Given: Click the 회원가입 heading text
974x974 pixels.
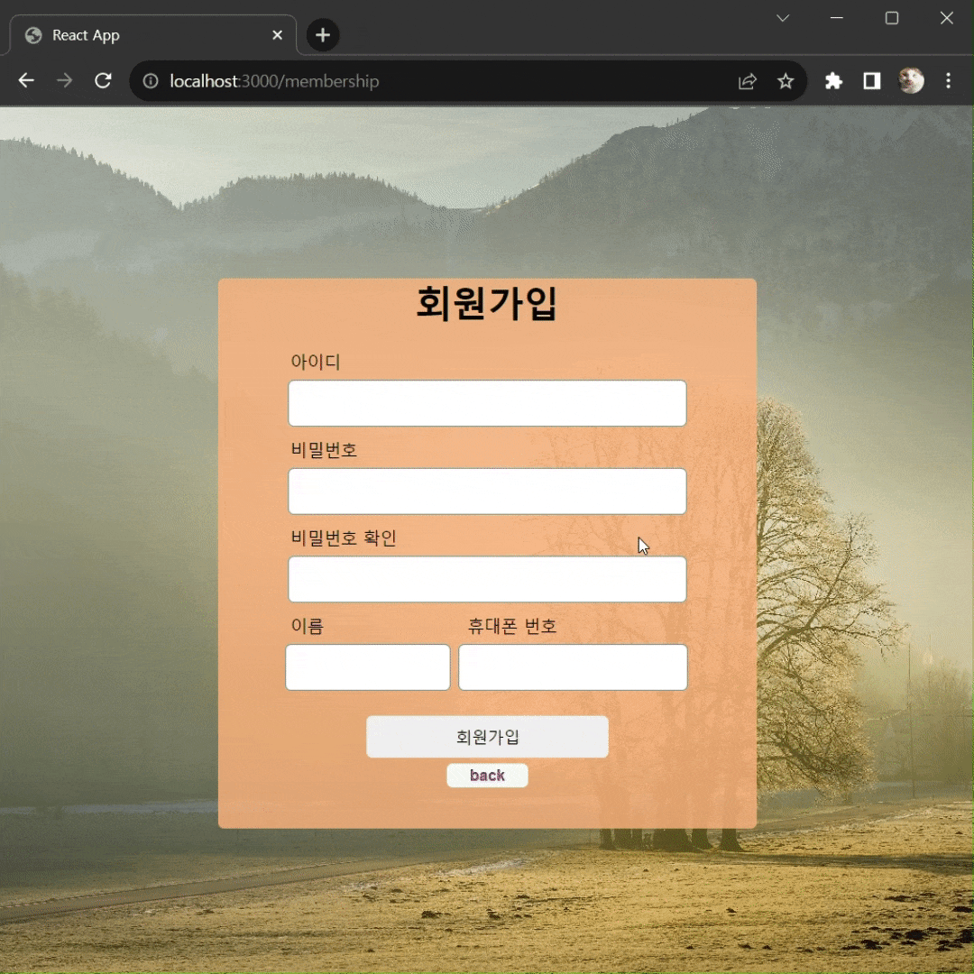Looking at the screenshot, I should point(487,303).
